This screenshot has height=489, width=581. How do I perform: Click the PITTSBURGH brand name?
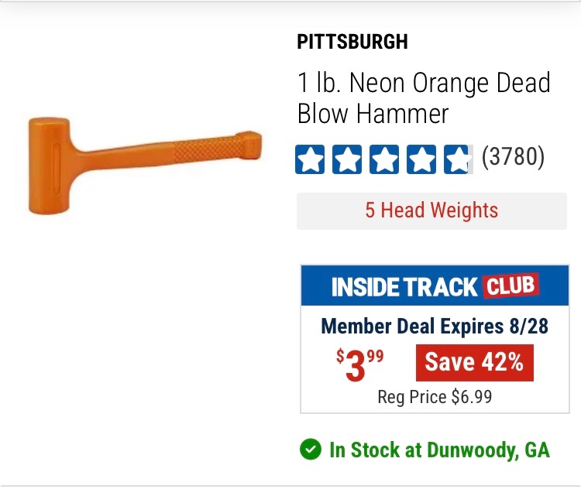point(352,43)
